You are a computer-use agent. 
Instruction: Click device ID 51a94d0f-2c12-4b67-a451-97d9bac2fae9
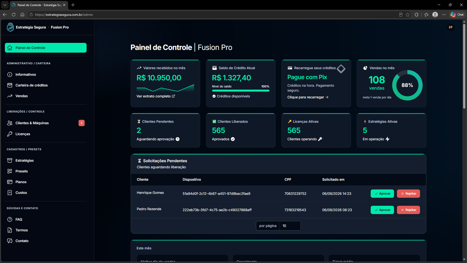[216, 194]
